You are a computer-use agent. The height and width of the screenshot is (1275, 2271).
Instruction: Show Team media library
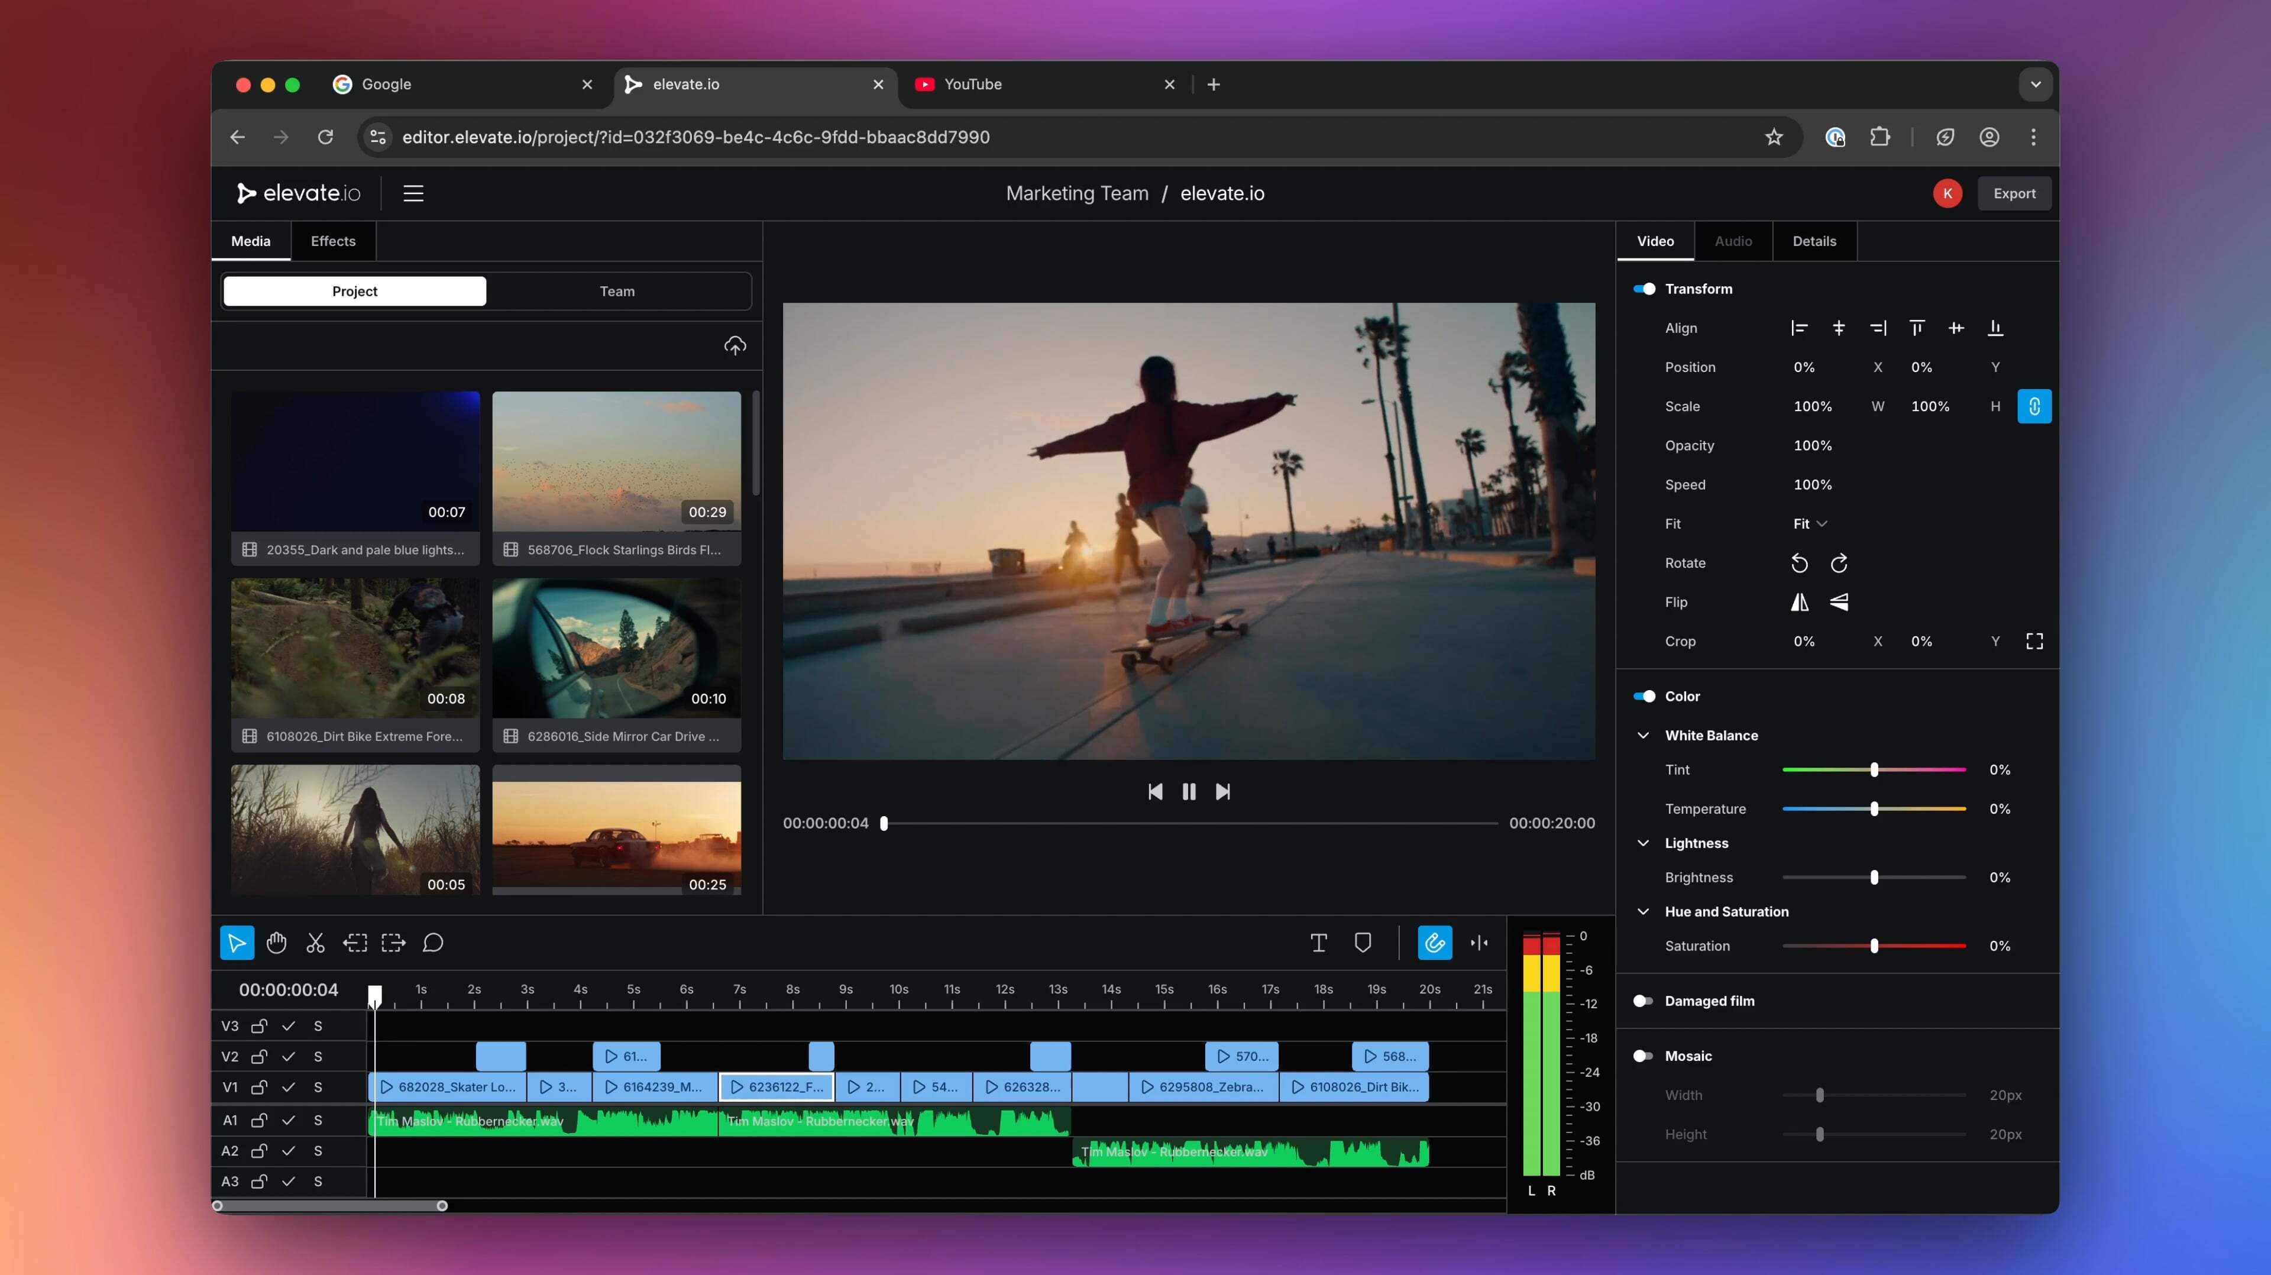click(x=617, y=291)
